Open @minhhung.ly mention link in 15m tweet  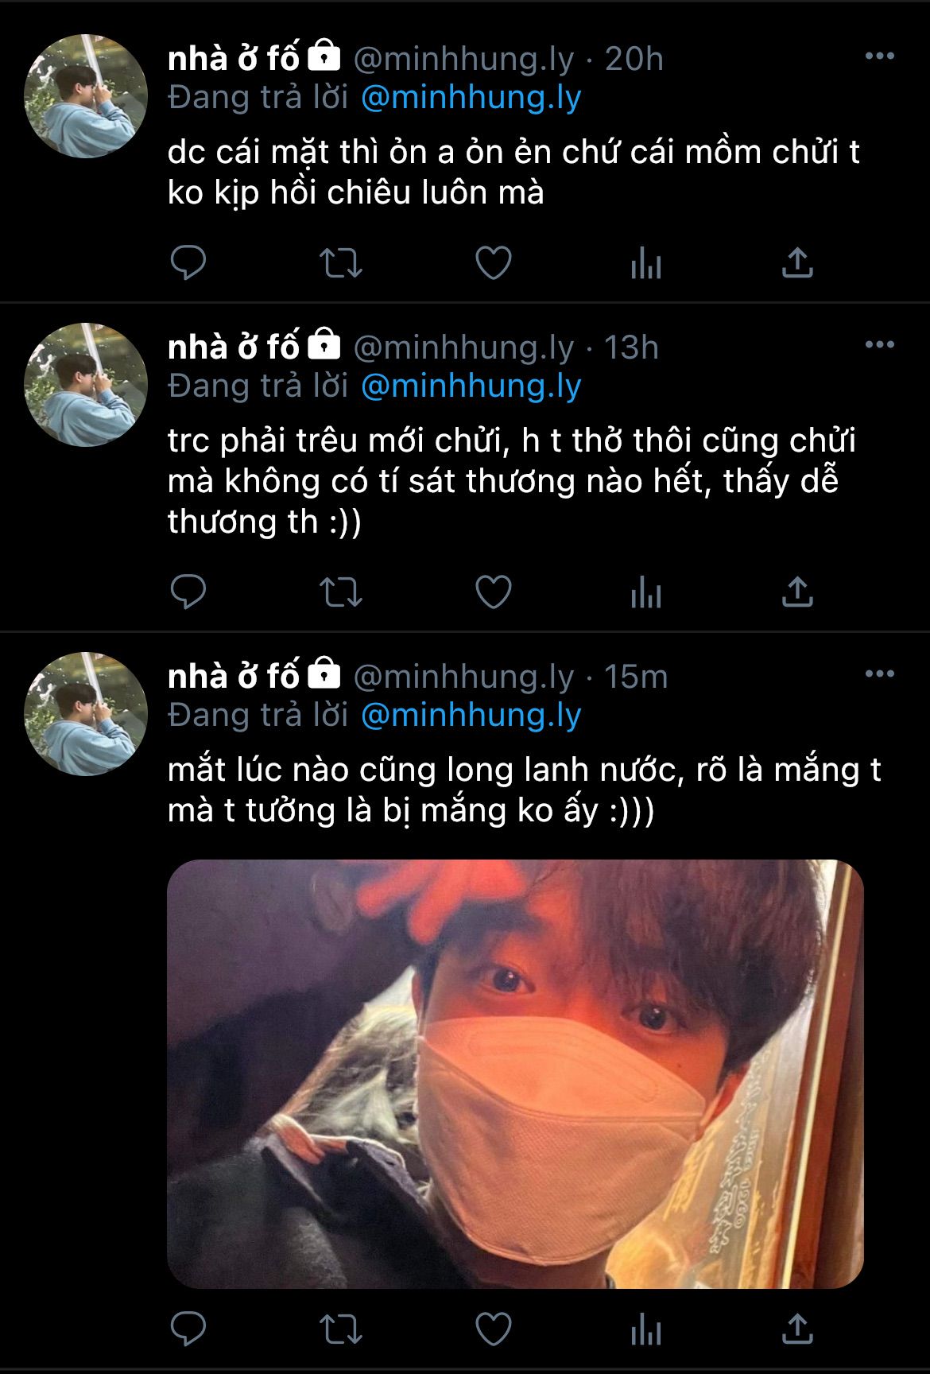471,715
